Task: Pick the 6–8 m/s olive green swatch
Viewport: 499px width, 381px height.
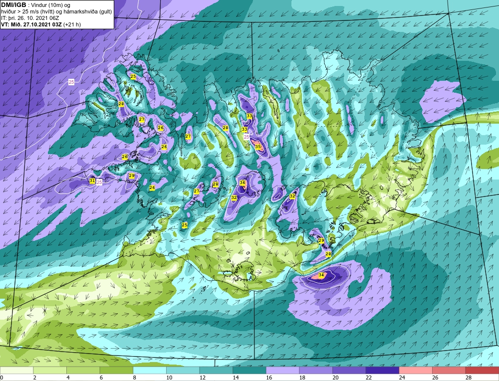Action: 116,370
